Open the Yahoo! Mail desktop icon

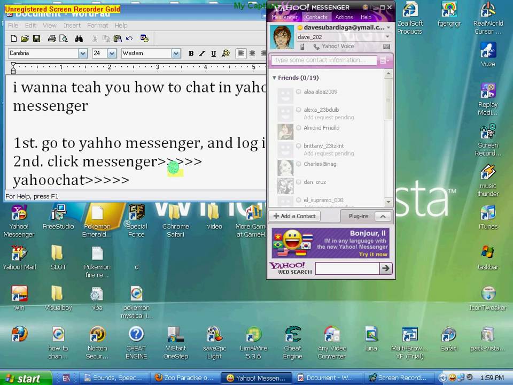[x=19, y=258]
